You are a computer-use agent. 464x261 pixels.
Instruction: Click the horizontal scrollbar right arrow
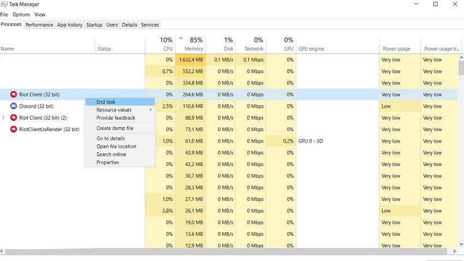click(455, 251)
